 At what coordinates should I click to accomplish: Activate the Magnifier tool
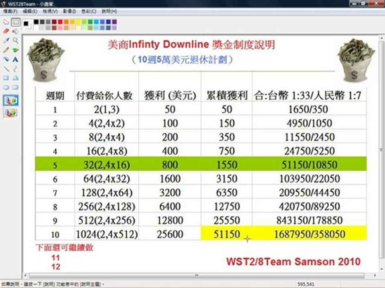click(16, 40)
